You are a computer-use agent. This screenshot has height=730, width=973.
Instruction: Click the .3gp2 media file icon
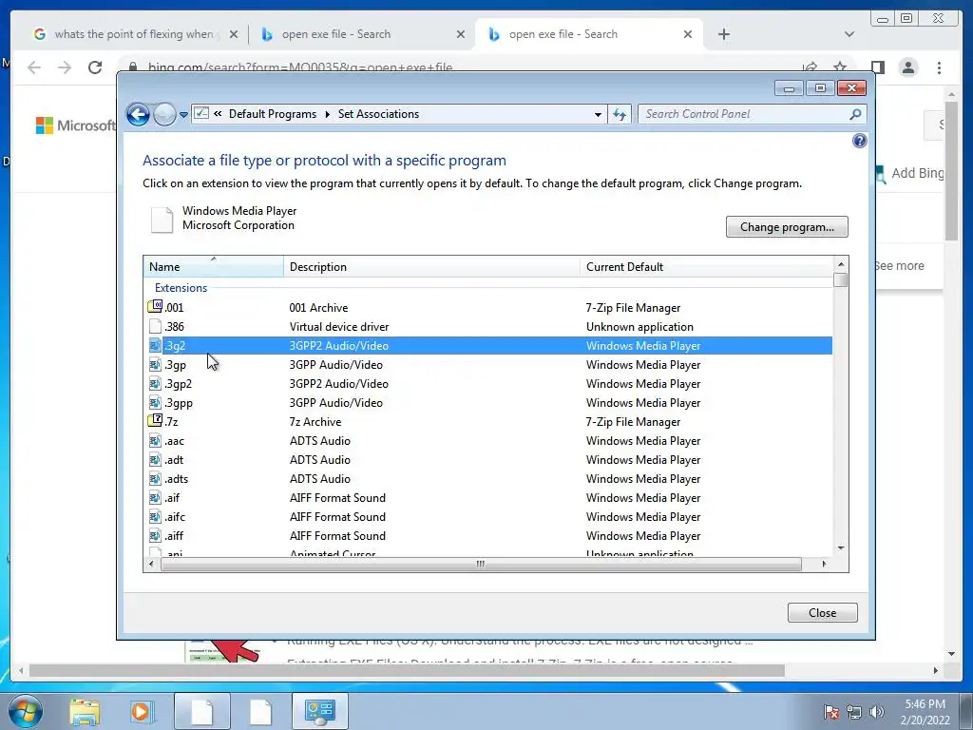[x=155, y=384]
